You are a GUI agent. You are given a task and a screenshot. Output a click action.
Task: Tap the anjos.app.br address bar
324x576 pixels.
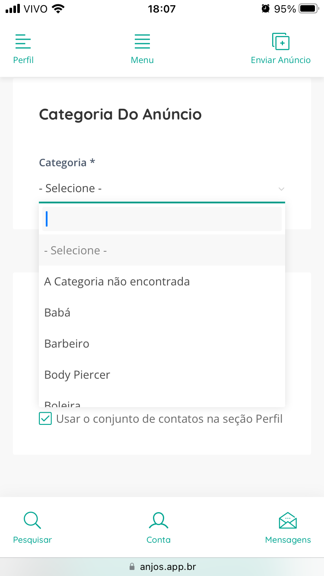(168, 567)
